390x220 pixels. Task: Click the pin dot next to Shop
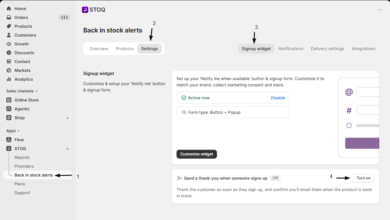click(67, 118)
